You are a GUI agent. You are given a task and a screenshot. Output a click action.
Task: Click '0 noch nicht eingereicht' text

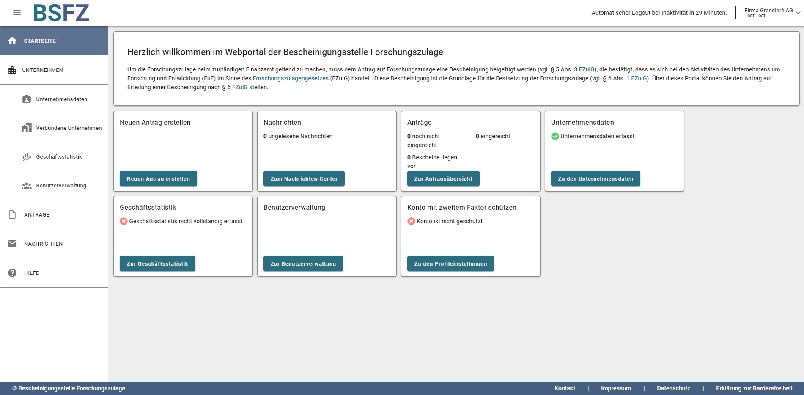[423, 140]
